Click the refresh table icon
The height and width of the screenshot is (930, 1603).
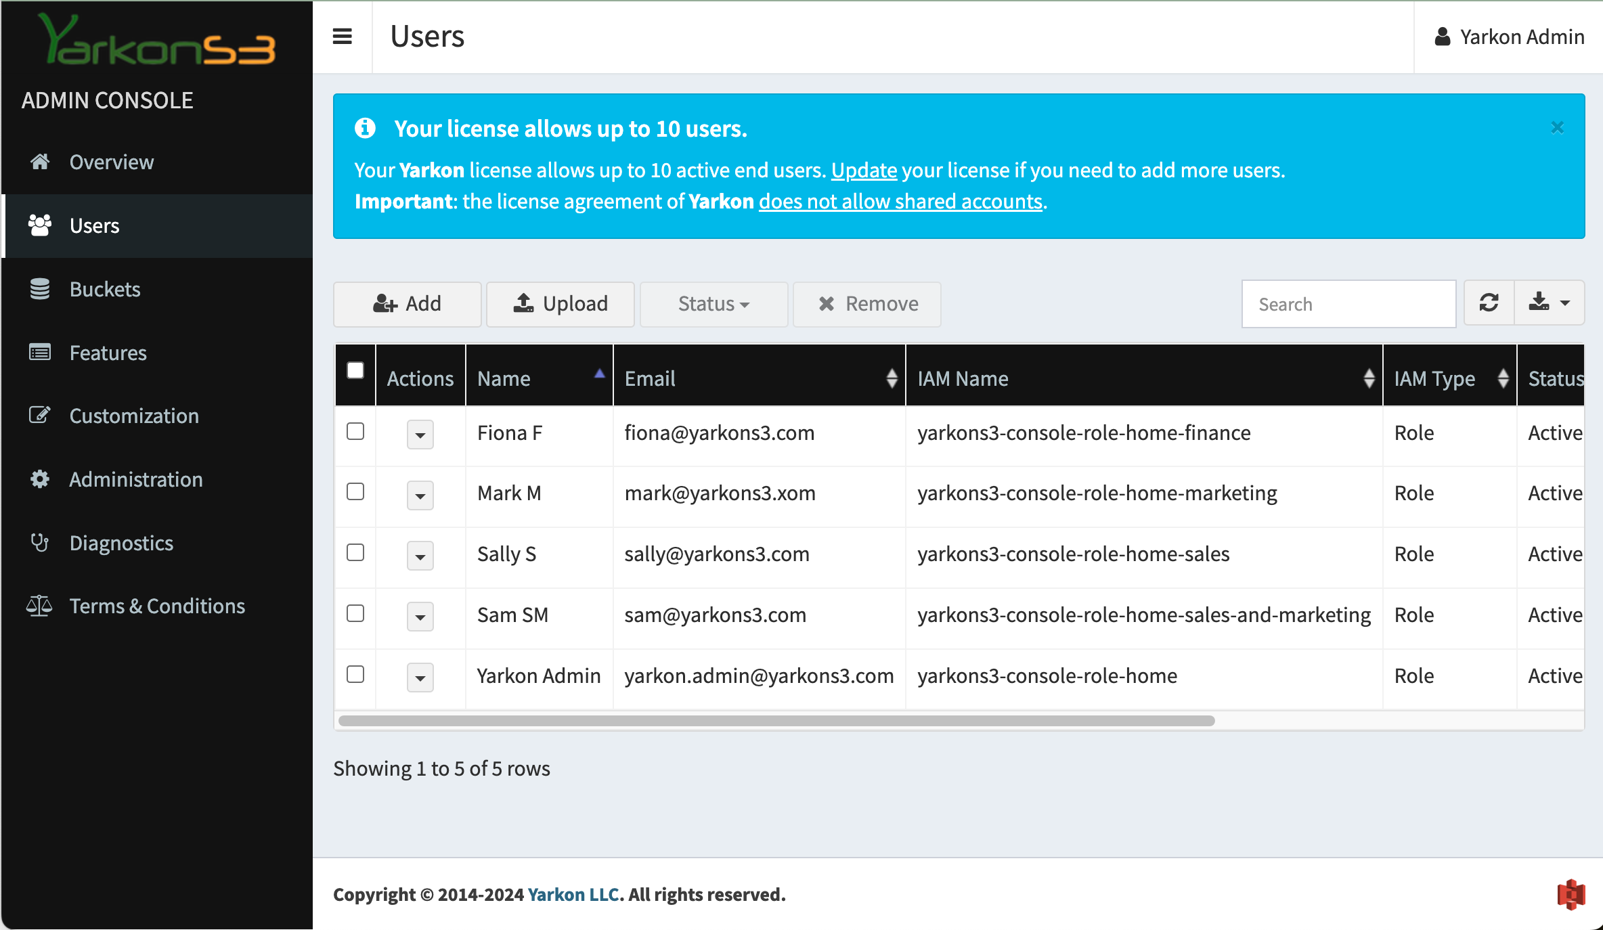point(1489,303)
